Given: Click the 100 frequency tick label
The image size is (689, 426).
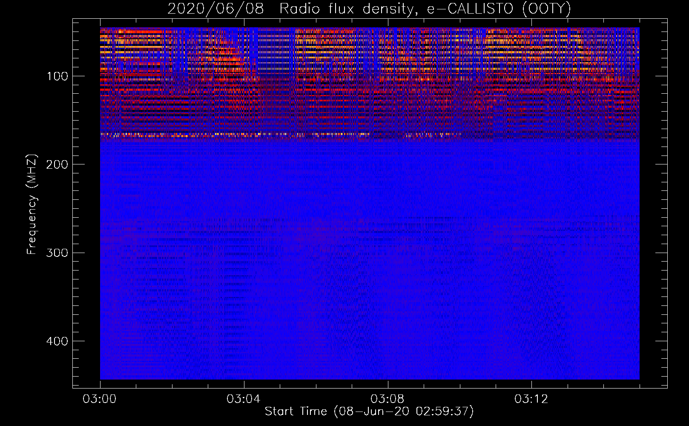Looking at the screenshot, I should point(57,76).
